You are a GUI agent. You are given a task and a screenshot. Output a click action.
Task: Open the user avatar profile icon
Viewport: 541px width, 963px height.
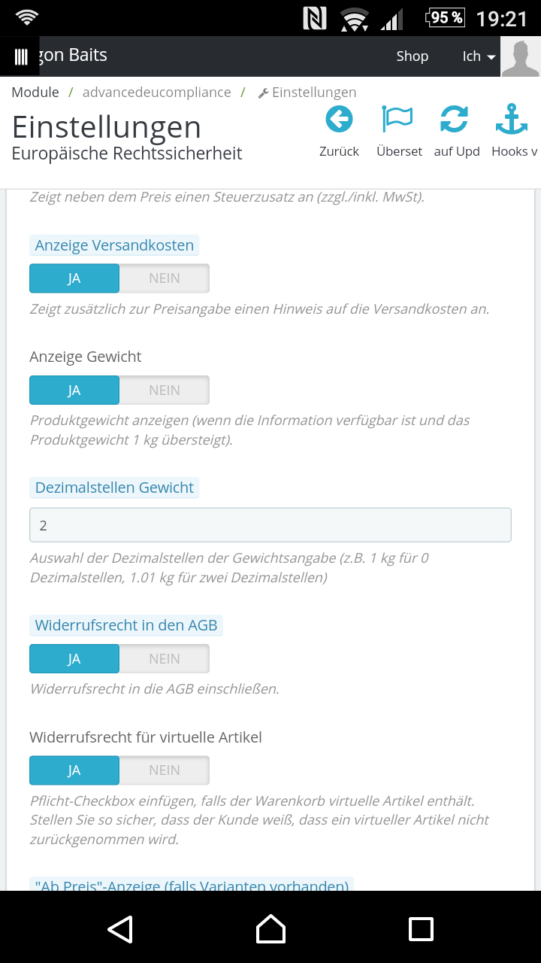(521, 57)
